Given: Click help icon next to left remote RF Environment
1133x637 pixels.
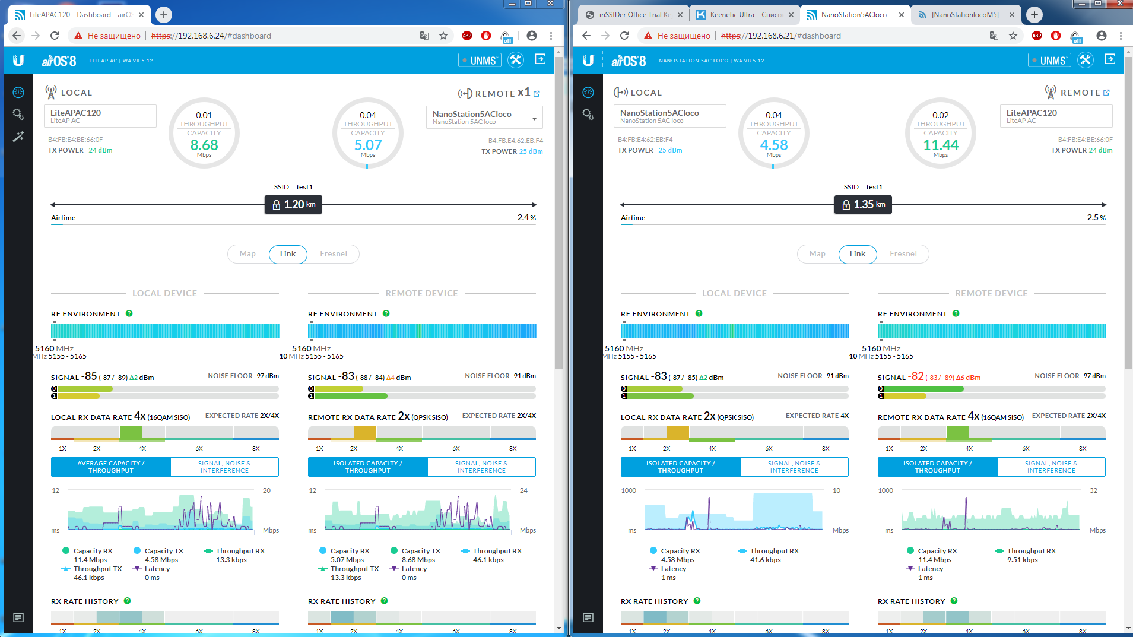Looking at the screenshot, I should [x=386, y=313].
